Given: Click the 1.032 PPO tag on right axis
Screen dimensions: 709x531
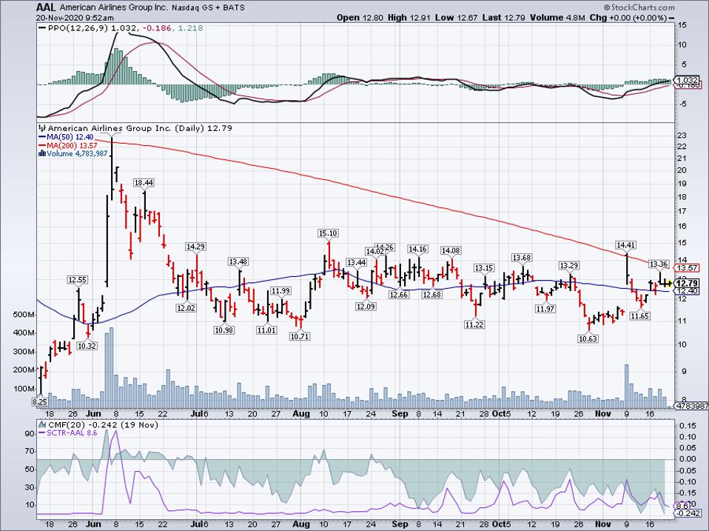Looking at the screenshot, I should click(686, 79).
